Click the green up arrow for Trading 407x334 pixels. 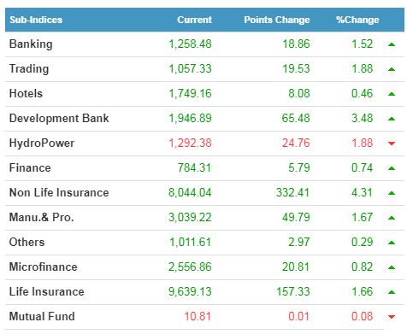coord(392,69)
